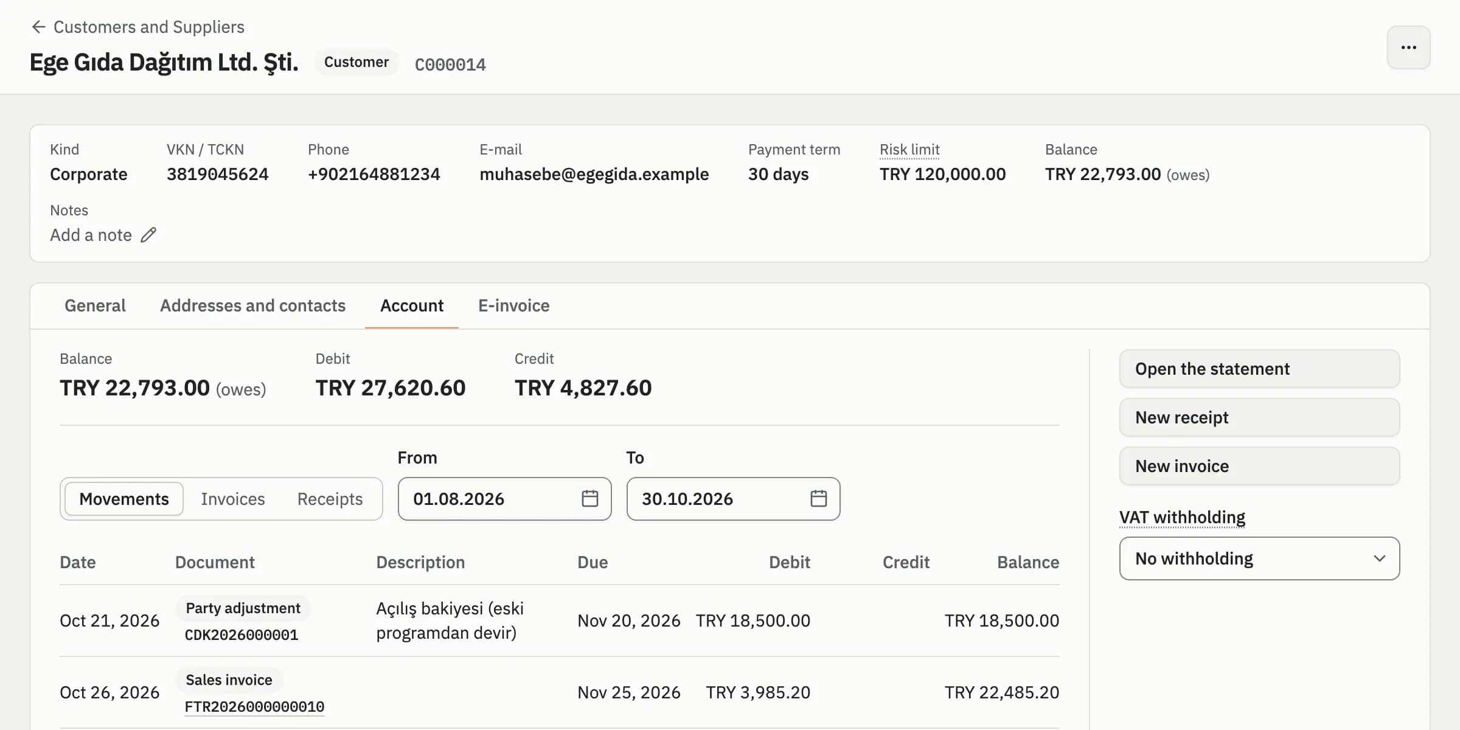
Task: Click document number CDK2026000001
Action: click(242, 635)
